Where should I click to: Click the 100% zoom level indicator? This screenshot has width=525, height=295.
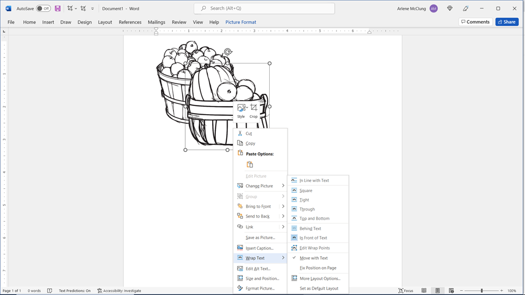click(512, 291)
